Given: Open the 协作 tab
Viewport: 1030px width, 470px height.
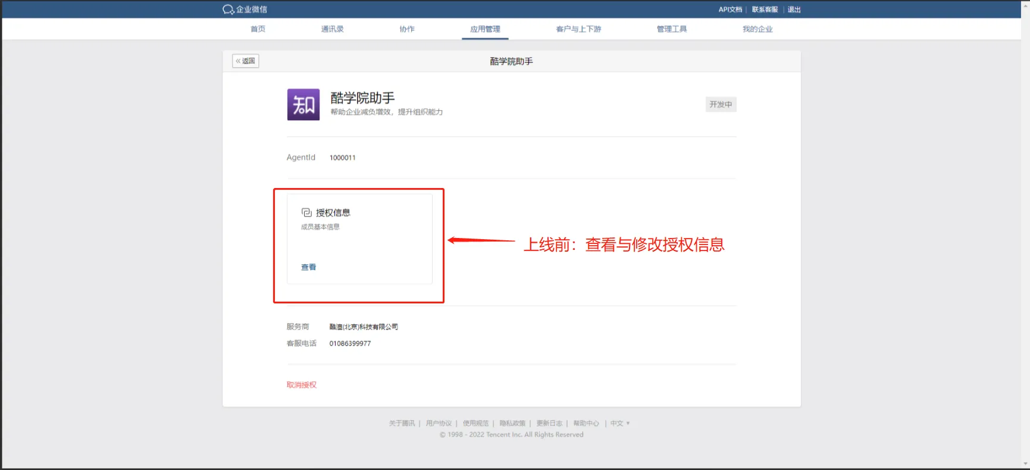Looking at the screenshot, I should click(x=407, y=29).
